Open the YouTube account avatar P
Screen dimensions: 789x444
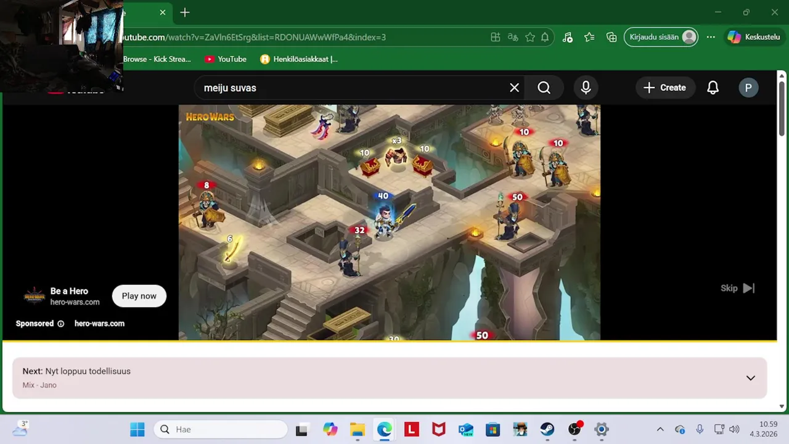(x=748, y=88)
